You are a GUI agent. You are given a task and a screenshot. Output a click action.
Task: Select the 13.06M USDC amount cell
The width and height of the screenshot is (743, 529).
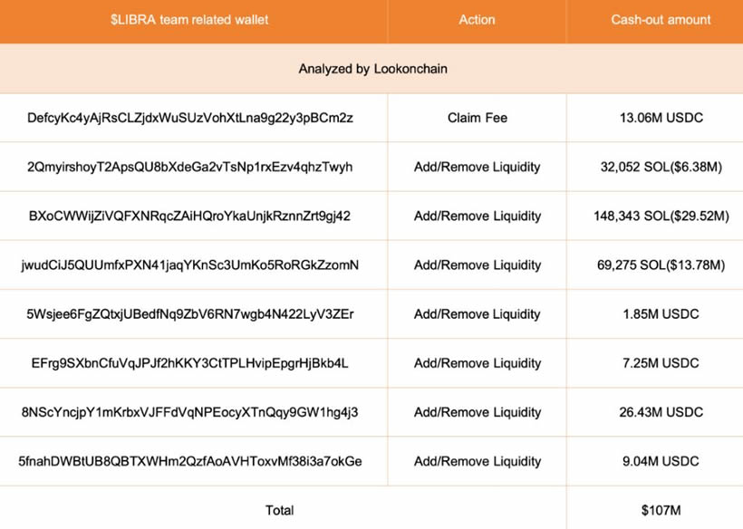[x=660, y=118]
